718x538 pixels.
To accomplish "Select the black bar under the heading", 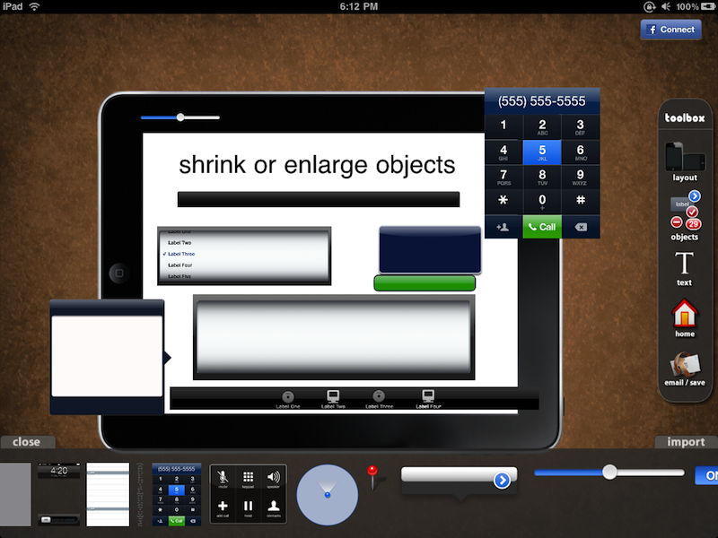I will [x=319, y=199].
